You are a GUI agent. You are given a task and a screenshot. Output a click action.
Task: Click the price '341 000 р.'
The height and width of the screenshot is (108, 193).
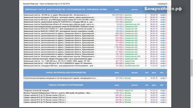coord(120,78)
